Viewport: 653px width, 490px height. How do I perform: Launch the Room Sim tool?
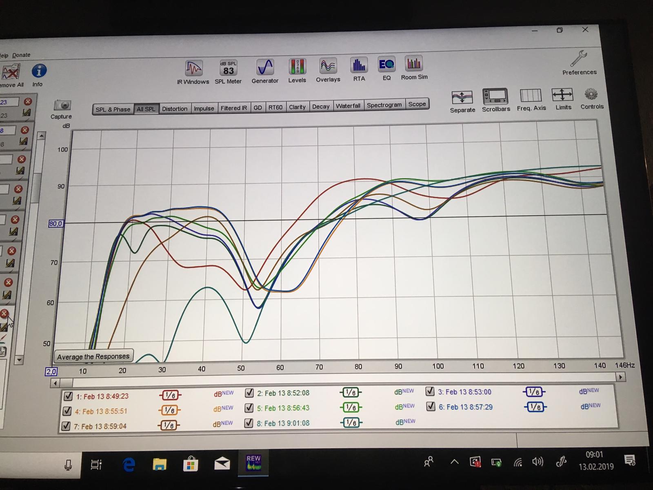414,64
